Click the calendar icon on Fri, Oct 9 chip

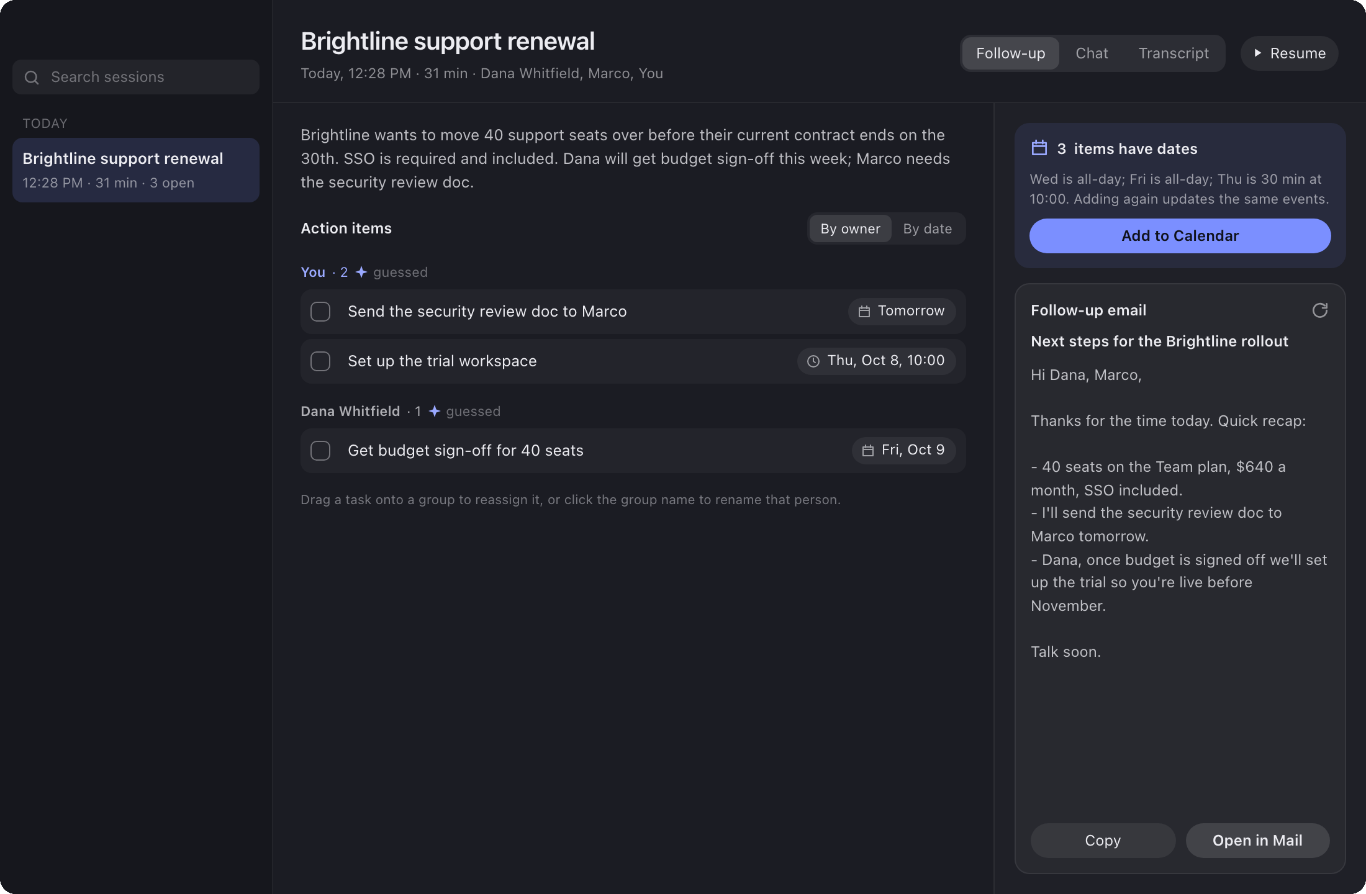[867, 451]
